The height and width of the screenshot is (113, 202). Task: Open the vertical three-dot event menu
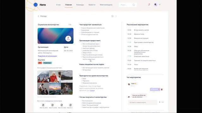tap(116, 16)
